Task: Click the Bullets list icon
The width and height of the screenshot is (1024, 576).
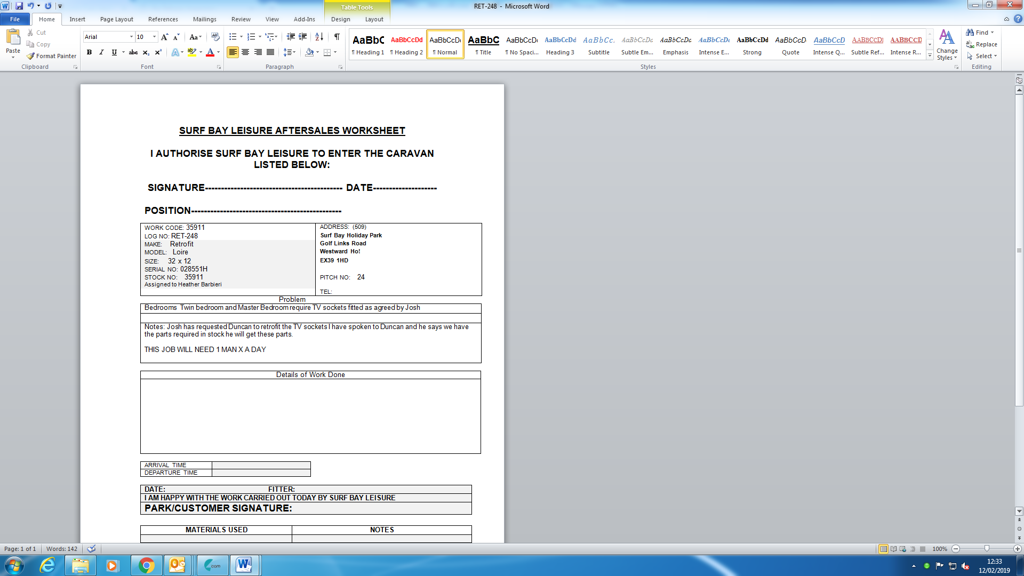Action: (x=233, y=37)
